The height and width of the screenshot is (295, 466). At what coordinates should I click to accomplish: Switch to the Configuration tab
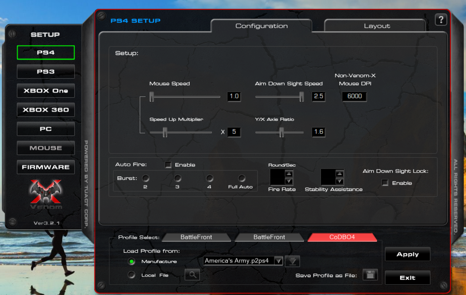262,26
